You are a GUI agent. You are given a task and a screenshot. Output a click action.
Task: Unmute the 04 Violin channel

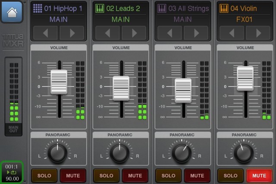point(259,176)
